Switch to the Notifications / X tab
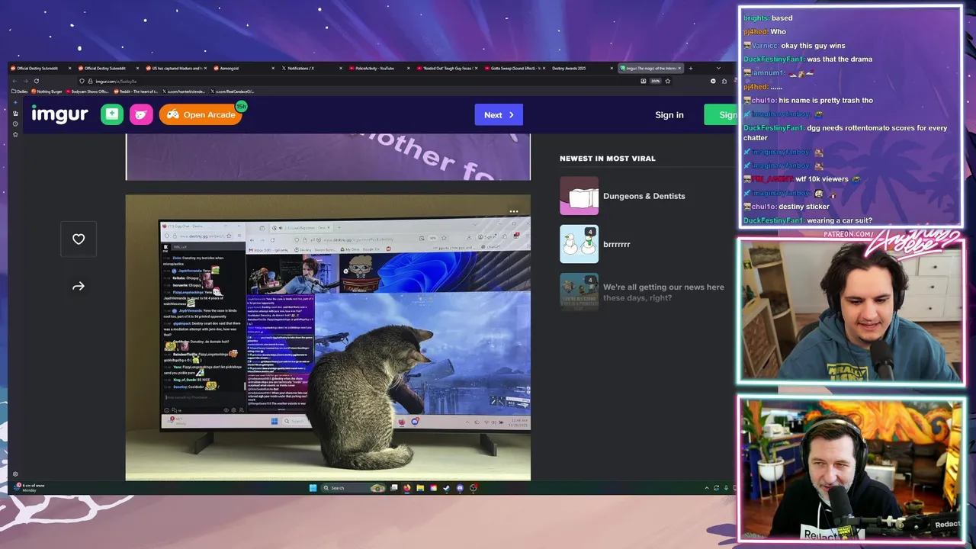This screenshot has width=976, height=549. (311, 68)
